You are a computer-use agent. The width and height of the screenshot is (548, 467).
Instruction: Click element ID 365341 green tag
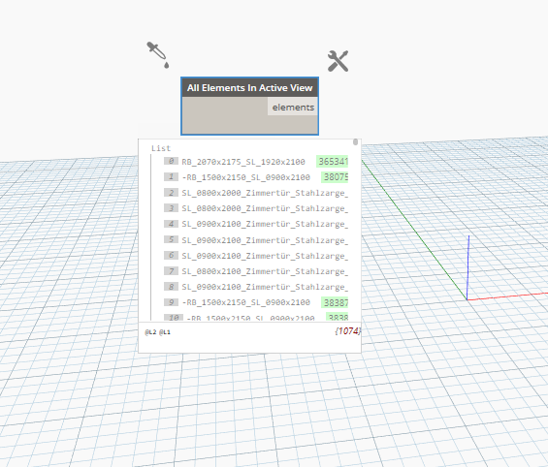click(333, 162)
